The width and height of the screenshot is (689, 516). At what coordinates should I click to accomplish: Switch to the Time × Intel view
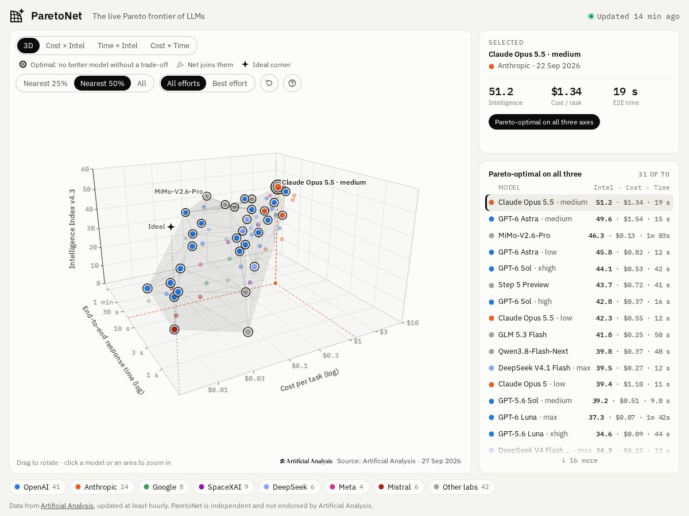pos(118,46)
